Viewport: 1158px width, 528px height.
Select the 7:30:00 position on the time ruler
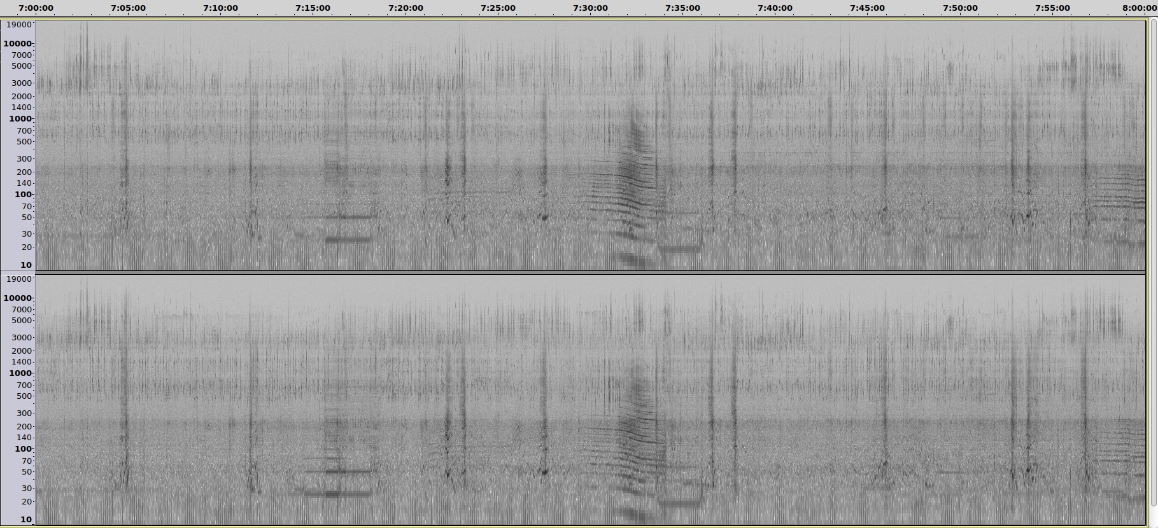click(590, 8)
